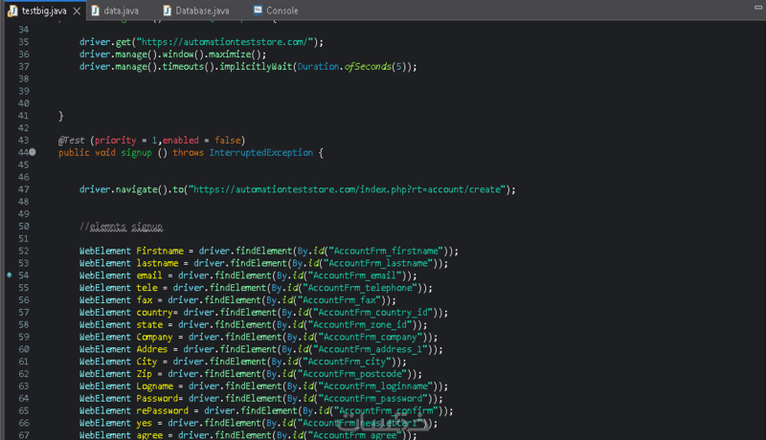Minimize the editor area

(758, 8)
